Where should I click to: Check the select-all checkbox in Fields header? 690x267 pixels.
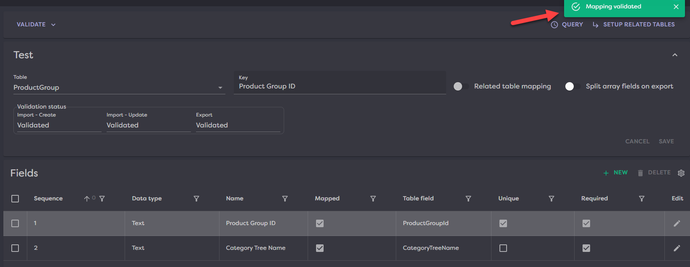[15, 199]
